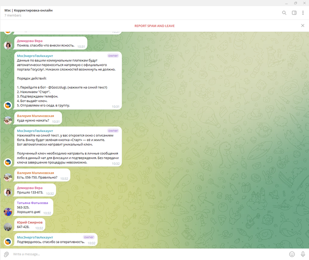Click message text 'Куда нужно нажать?'
The height and width of the screenshot is (260, 309).
coord(33,121)
